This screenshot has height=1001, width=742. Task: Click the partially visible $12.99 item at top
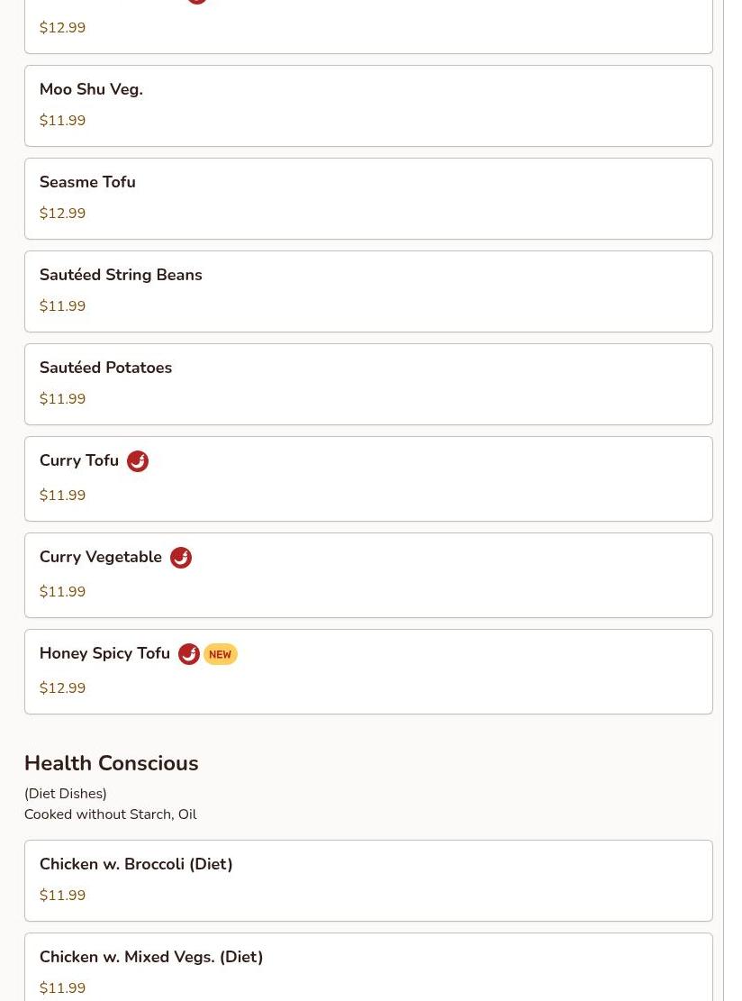click(x=62, y=28)
